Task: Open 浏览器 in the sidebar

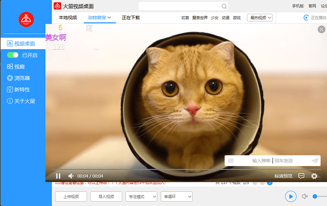Action: click(18, 78)
